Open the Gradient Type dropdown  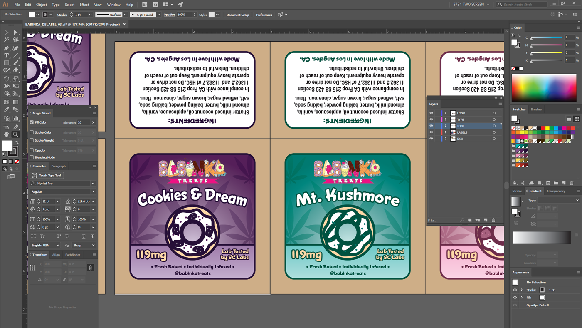(559, 200)
